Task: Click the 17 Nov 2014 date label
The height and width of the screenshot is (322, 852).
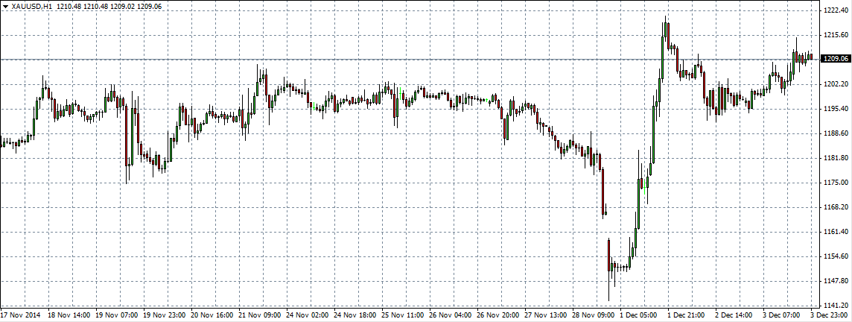Action: (x=22, y=315)
